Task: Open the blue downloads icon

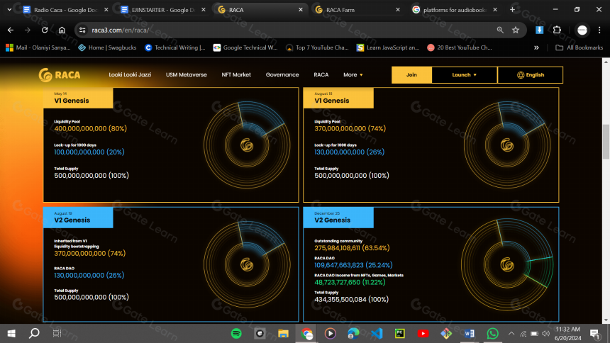Action: click(x=539, y=30)
